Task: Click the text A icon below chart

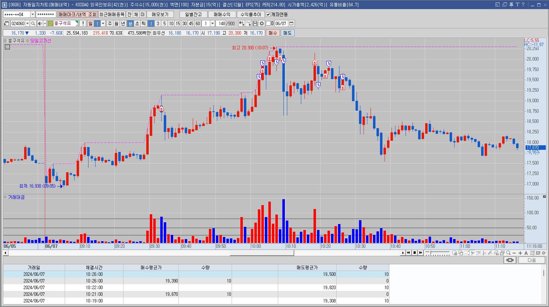Action: (x=526, y=253)
